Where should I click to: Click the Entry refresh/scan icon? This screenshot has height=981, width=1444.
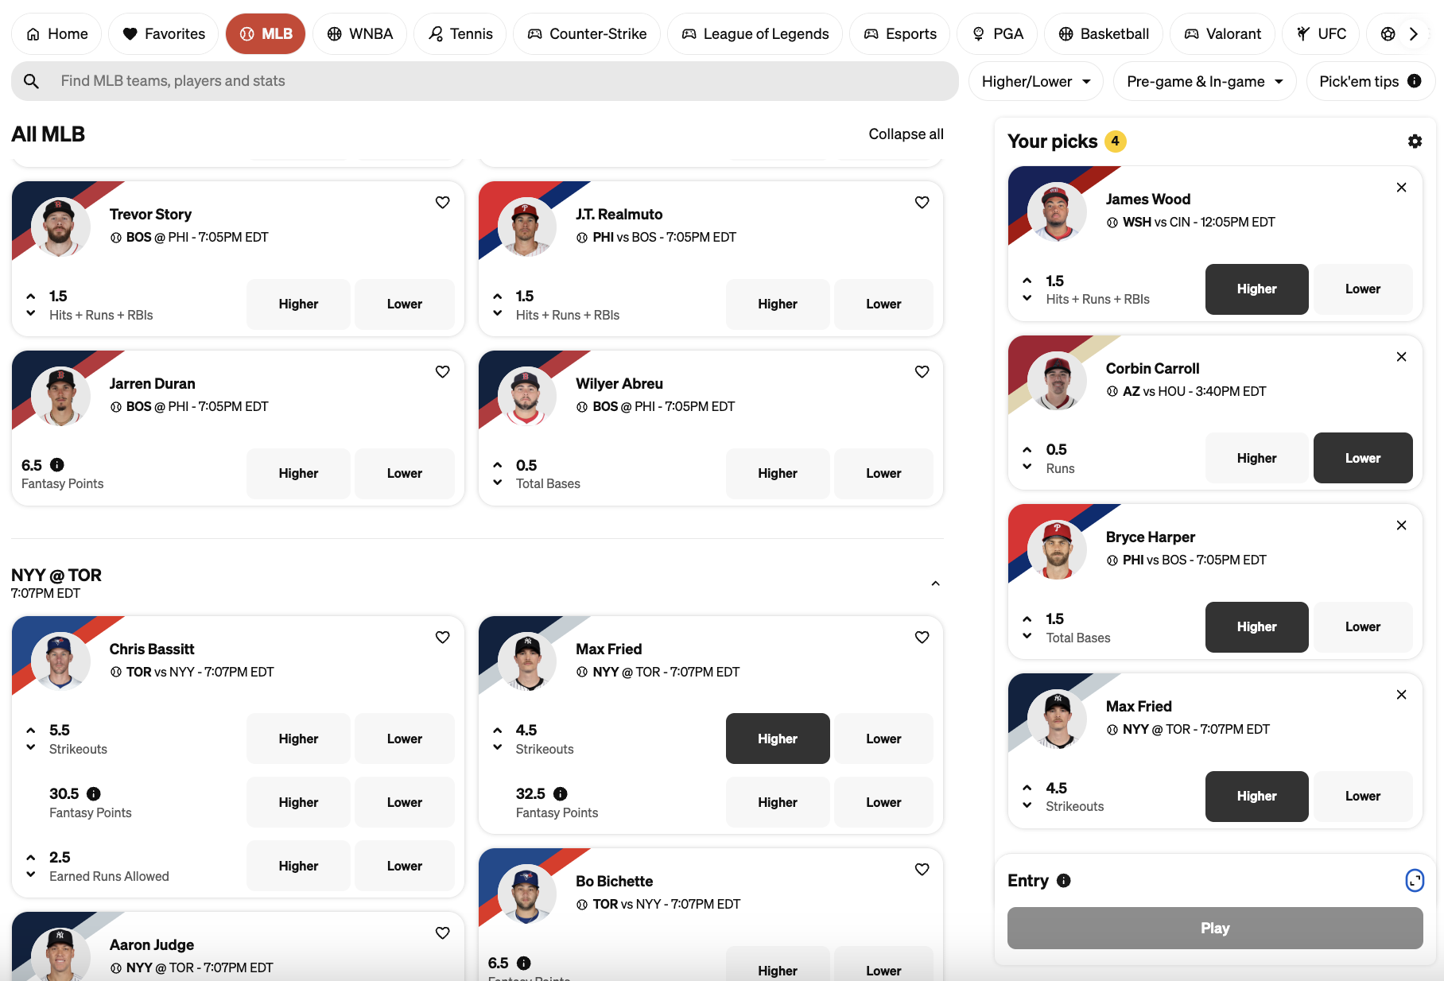coord(1415,881)
